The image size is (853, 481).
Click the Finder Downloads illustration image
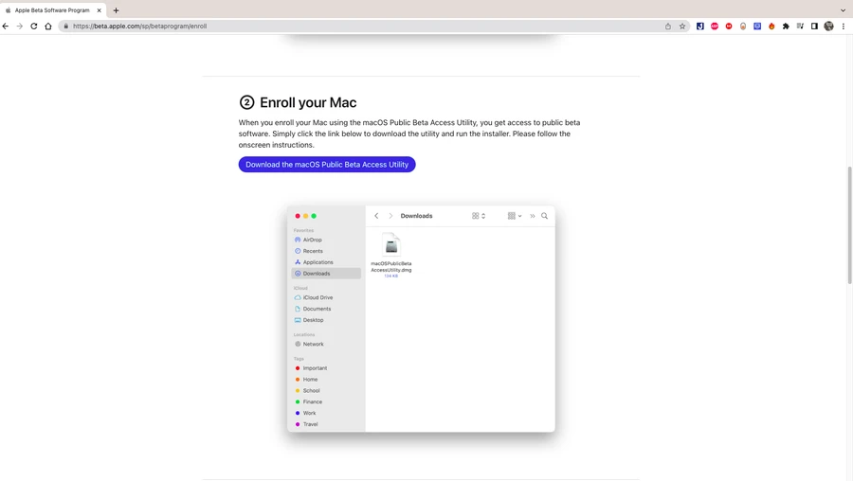tap(421, 319)
